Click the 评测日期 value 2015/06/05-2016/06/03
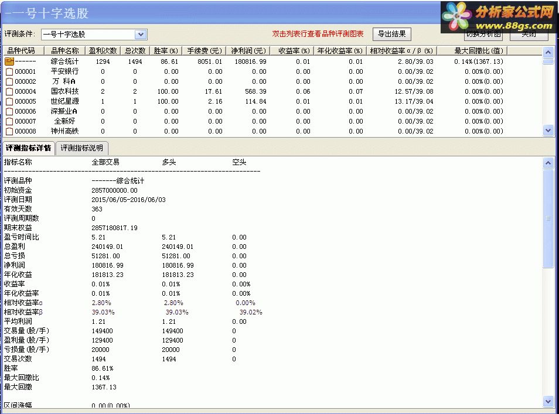Image resolution: width=559 pixels, height=414 pixels. tap(128, 200)
